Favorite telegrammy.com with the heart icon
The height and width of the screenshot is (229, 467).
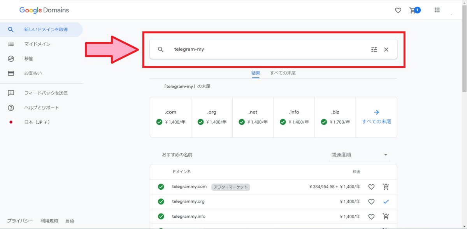[371, 187]
